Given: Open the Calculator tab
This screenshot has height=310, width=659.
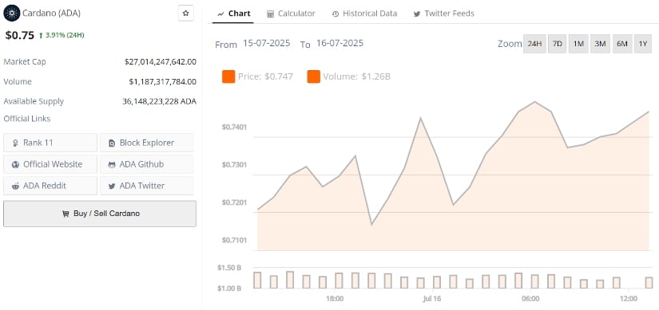Looking at the screenshot, I should click(291, 14).
